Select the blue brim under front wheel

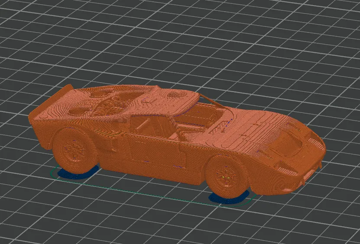229,199
